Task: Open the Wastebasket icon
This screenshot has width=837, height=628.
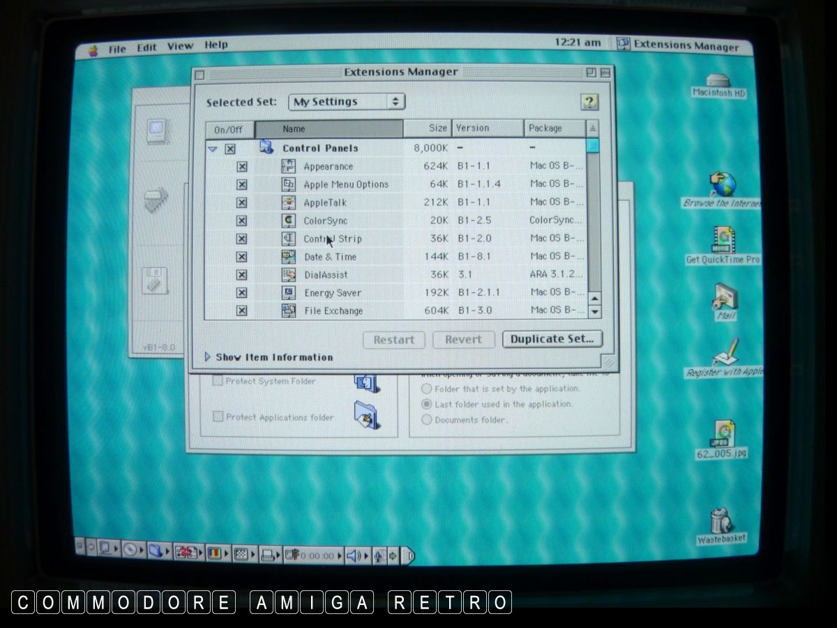Action: [721, 520]
